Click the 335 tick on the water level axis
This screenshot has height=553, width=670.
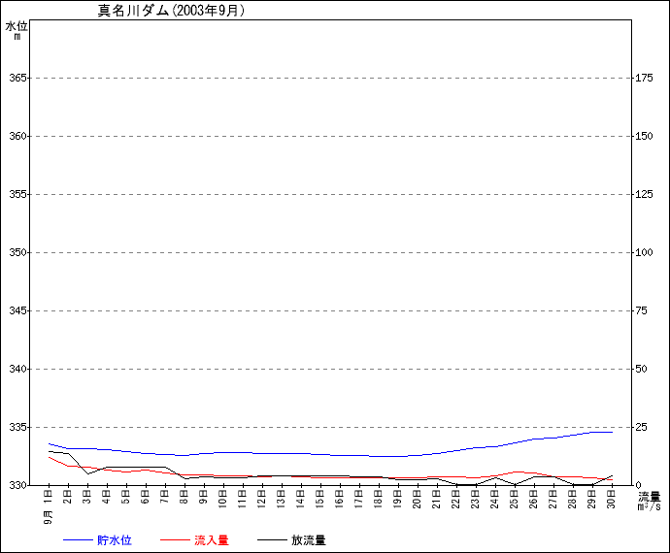click(x=18, y=427)
